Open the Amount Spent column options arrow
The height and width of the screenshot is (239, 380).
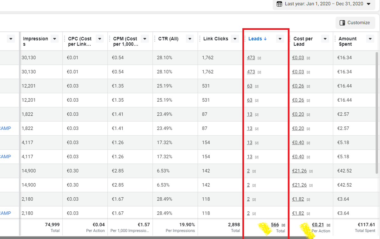pos(370,39)
